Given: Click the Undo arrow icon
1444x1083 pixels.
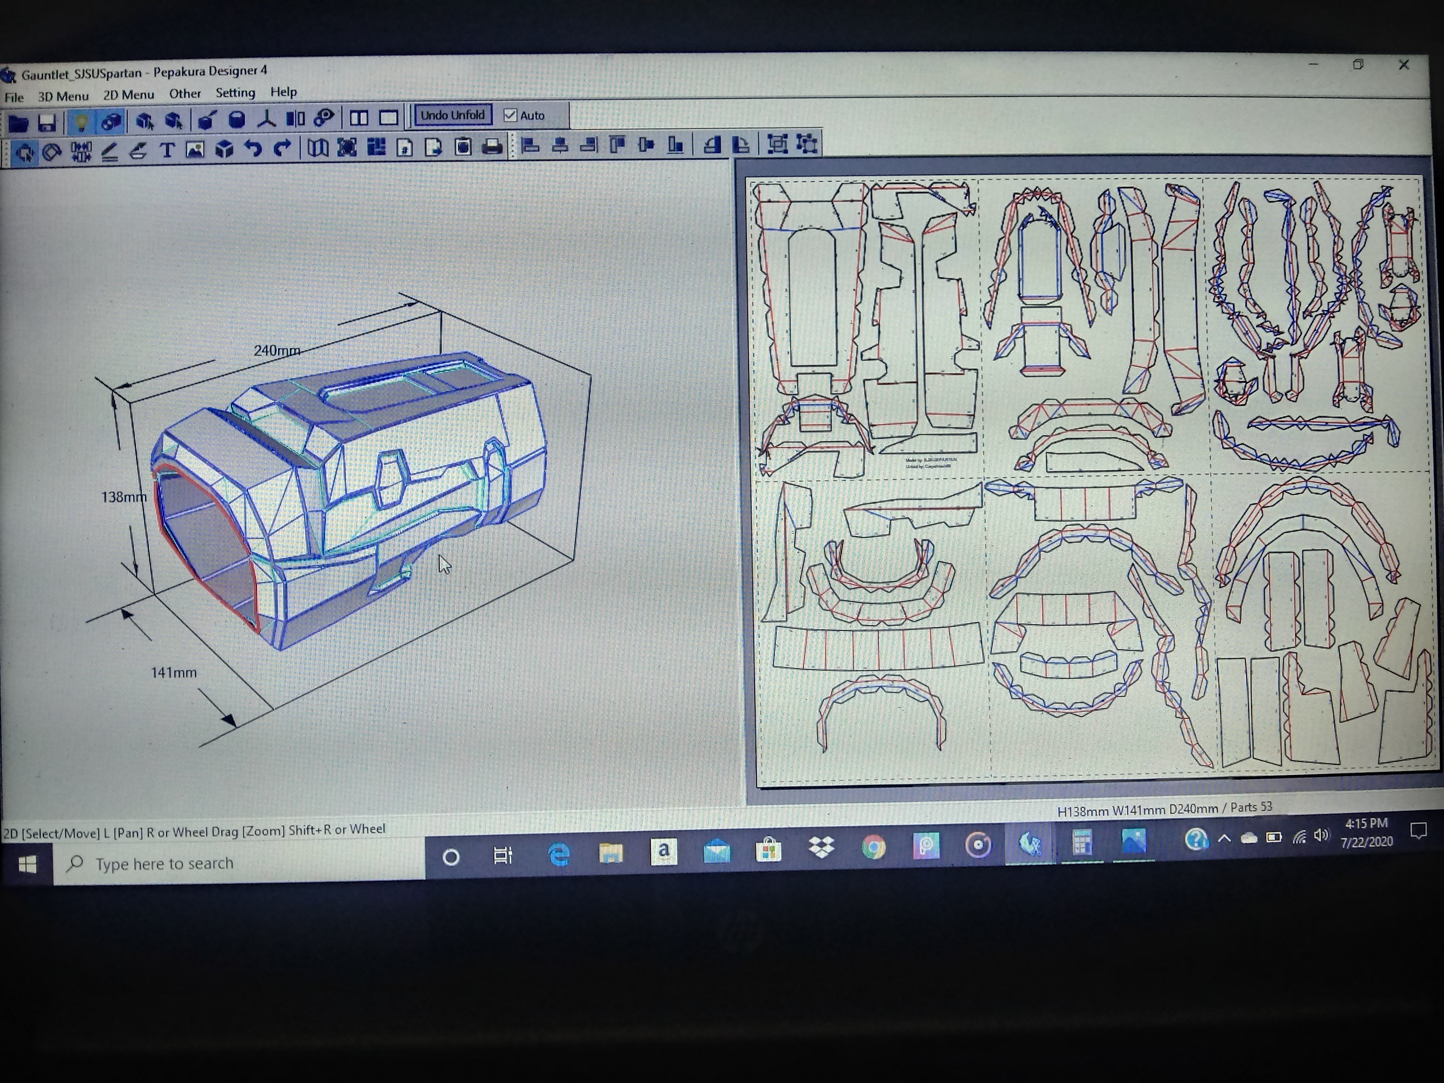Looking at the screenshot, I should point(253,149).
